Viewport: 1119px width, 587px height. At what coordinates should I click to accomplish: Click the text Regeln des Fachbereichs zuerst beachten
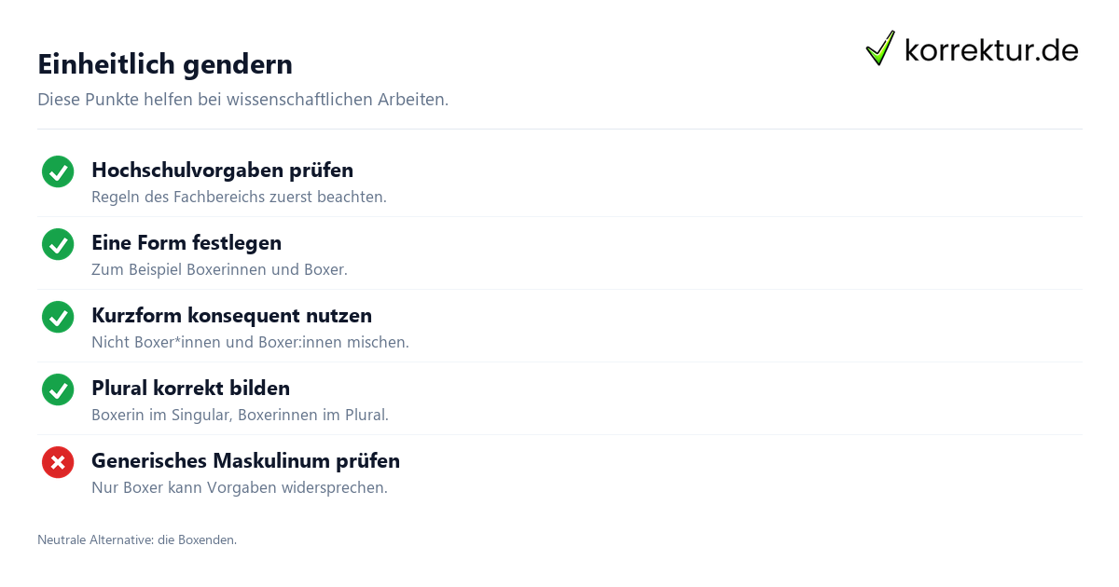[239, 198]
